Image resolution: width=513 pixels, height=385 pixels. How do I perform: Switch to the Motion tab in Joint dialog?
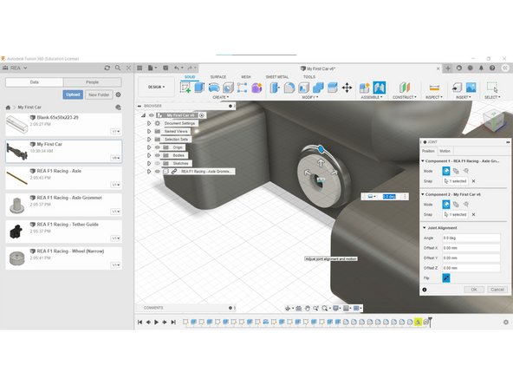coord(445,151)
